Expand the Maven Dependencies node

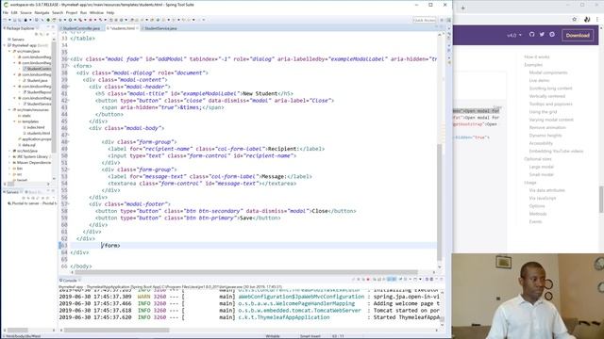click(9, 163)
